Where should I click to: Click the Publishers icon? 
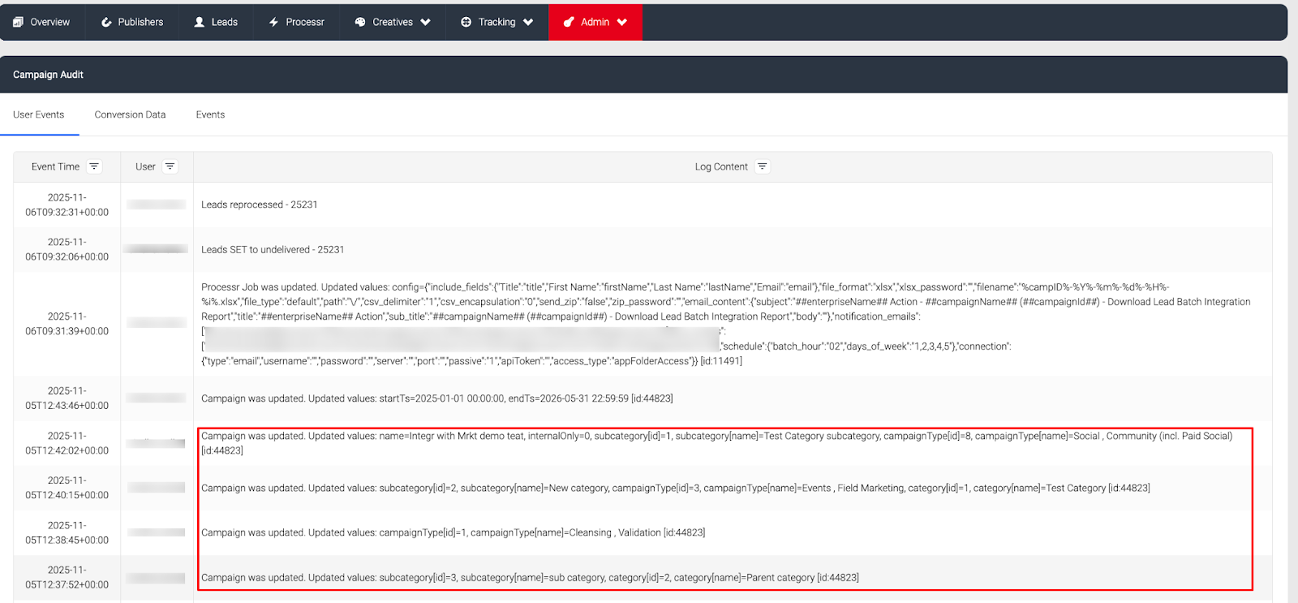coord(106,22)
